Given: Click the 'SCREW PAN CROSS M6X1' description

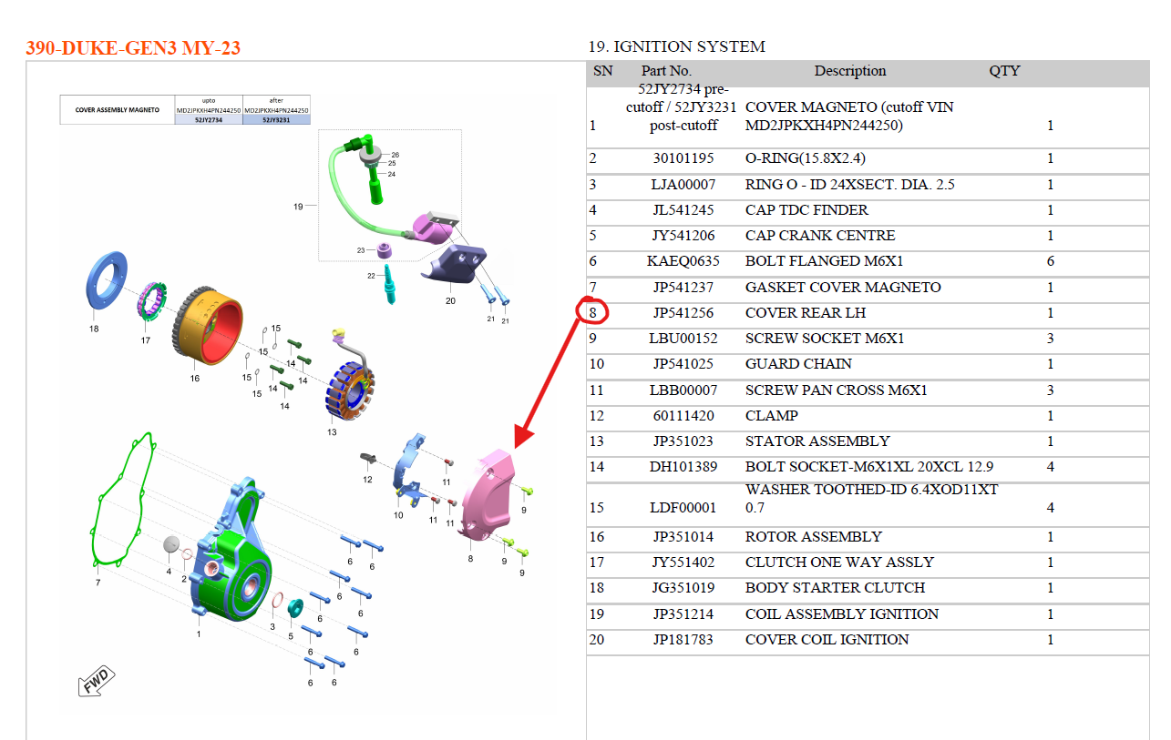Looking at the screenshot, I should (x=837, y=390).
